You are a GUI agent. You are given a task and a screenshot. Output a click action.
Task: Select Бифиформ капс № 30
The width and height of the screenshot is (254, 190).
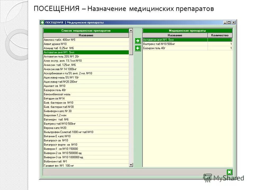point(86,111)
